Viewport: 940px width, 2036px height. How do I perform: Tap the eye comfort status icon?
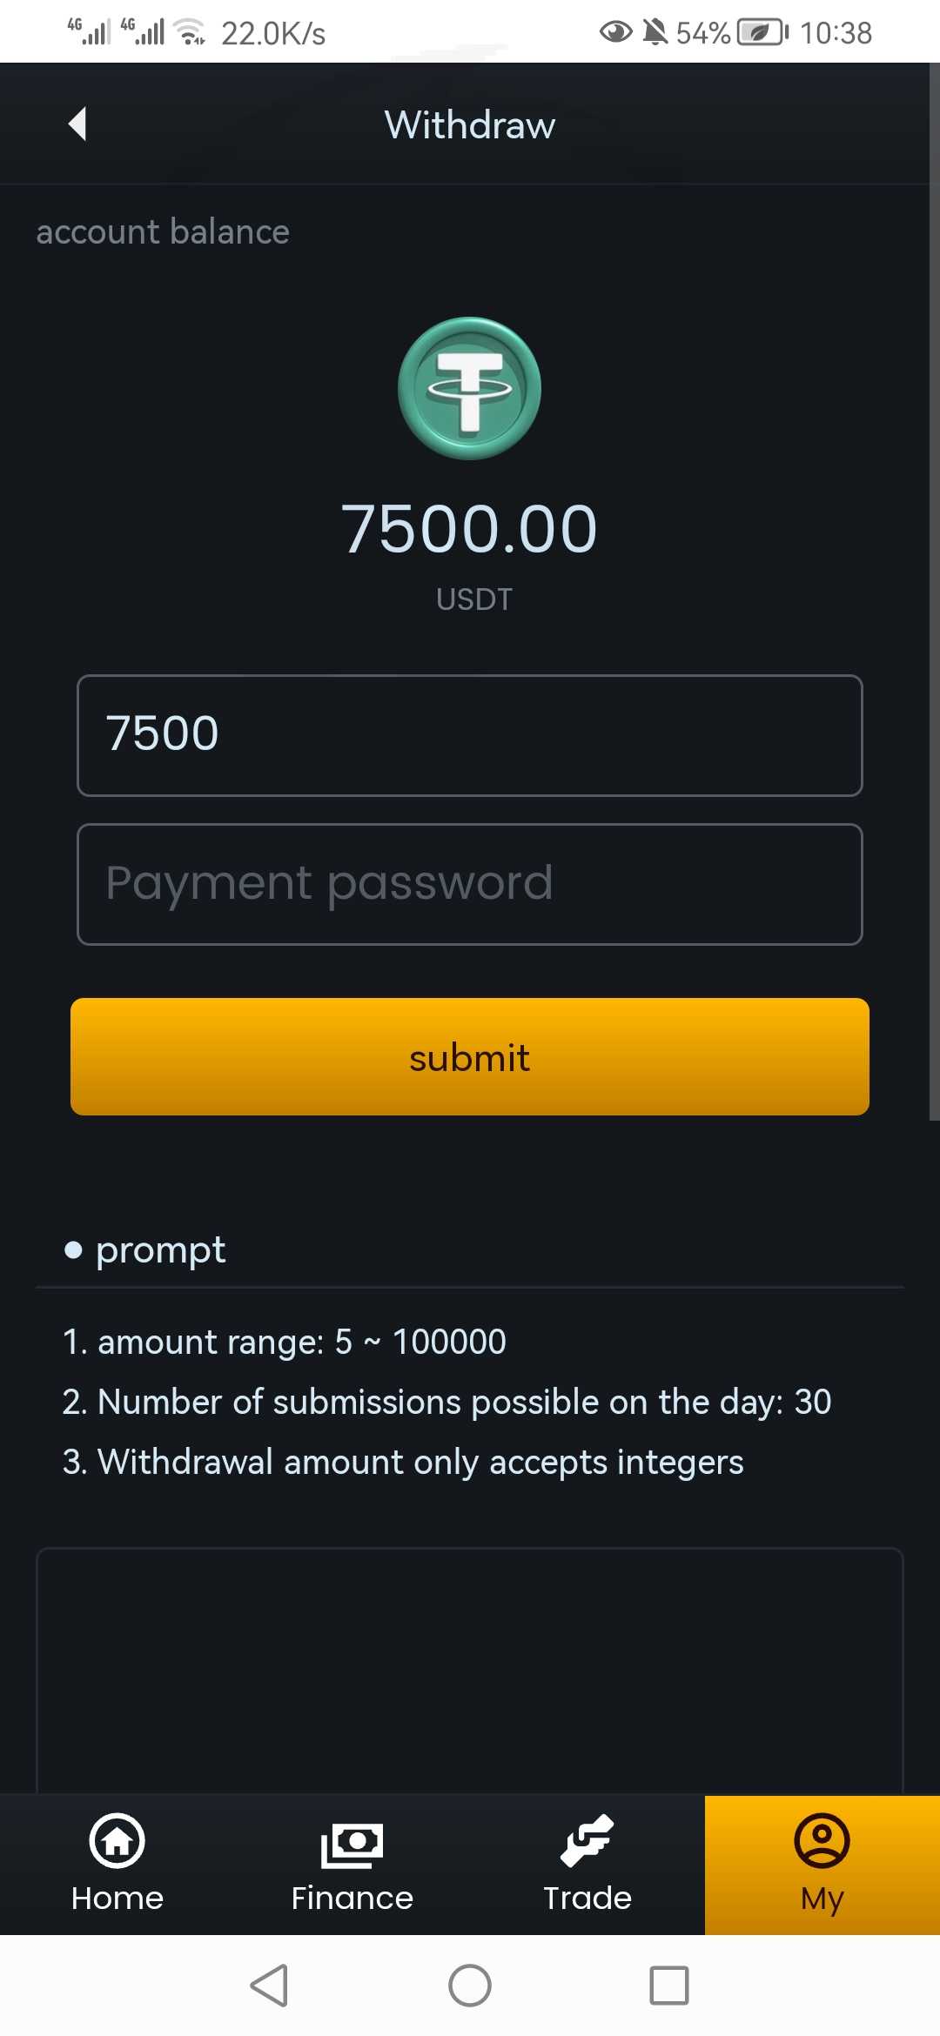(615, 33)
